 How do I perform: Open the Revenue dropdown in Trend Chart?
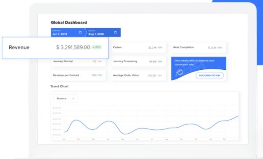pyautogui.click(x=66, y=98)
